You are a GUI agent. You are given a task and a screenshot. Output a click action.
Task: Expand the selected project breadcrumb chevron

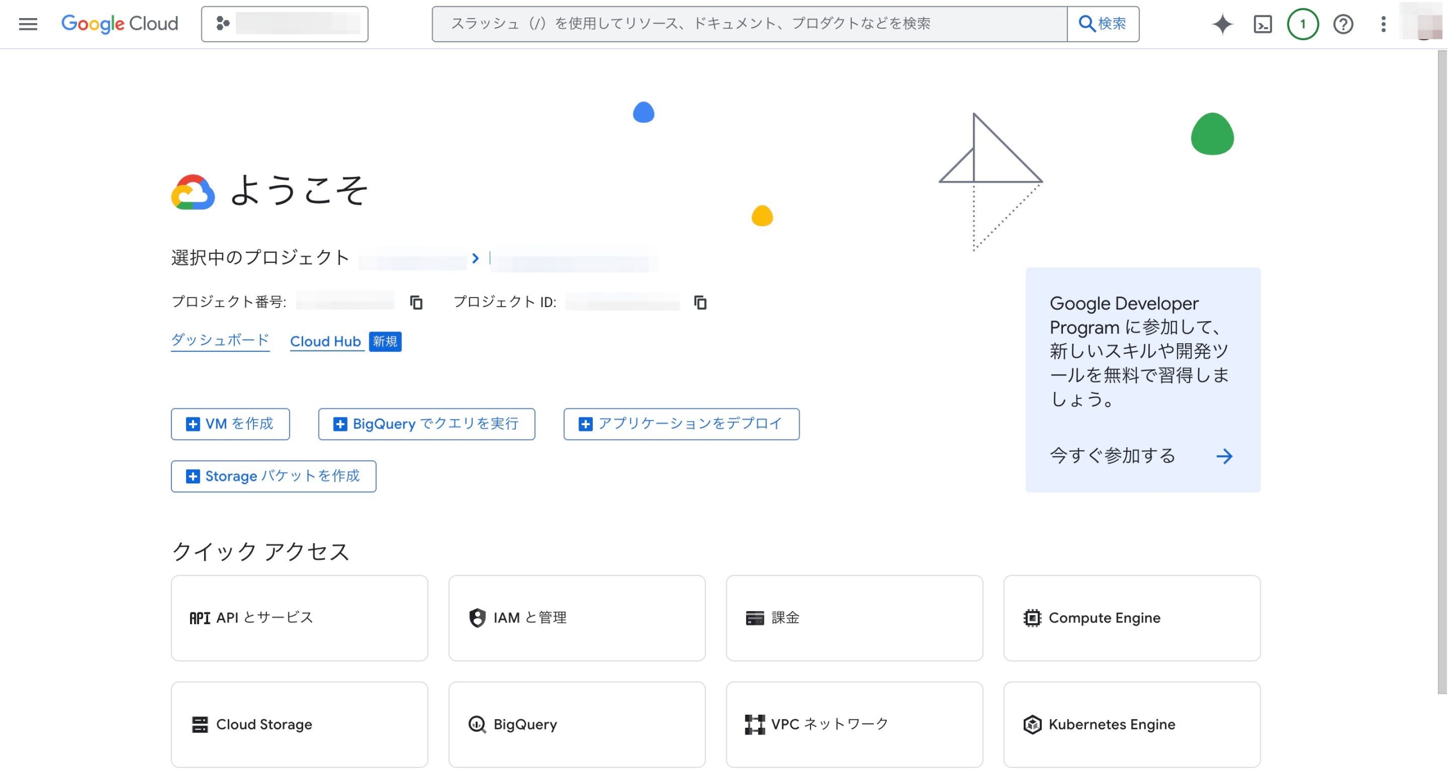pyautogui.click(x=475, y=258)
